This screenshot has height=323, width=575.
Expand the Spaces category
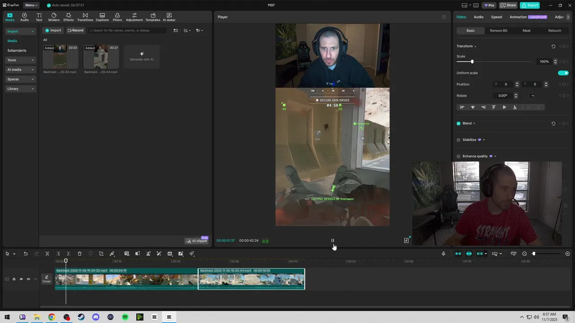coord(20,79)
